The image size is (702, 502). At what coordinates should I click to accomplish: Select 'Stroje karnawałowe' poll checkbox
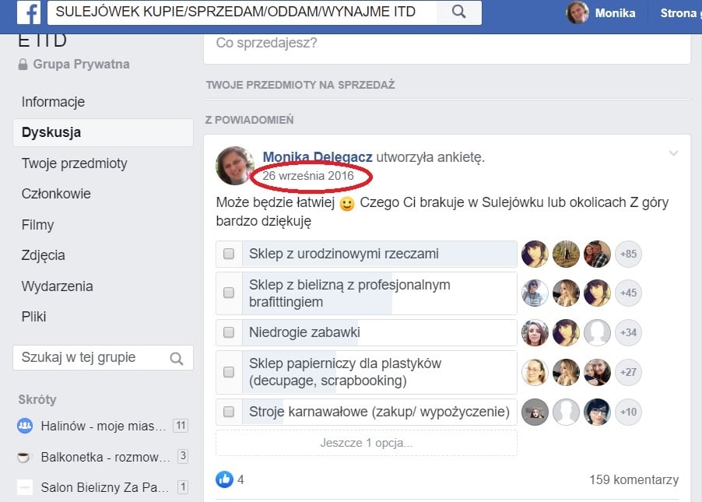[229, 412]
